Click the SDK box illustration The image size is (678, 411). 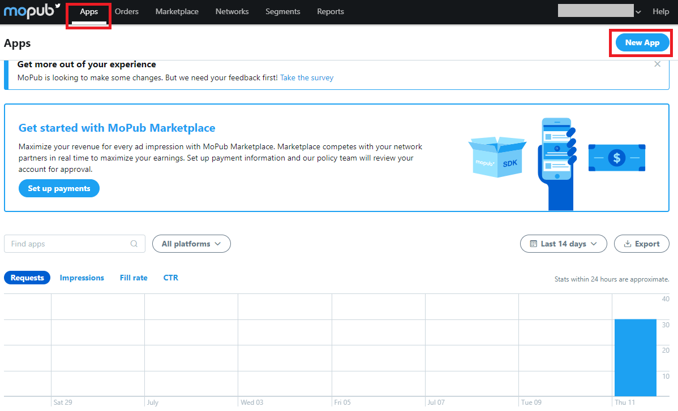497,157
